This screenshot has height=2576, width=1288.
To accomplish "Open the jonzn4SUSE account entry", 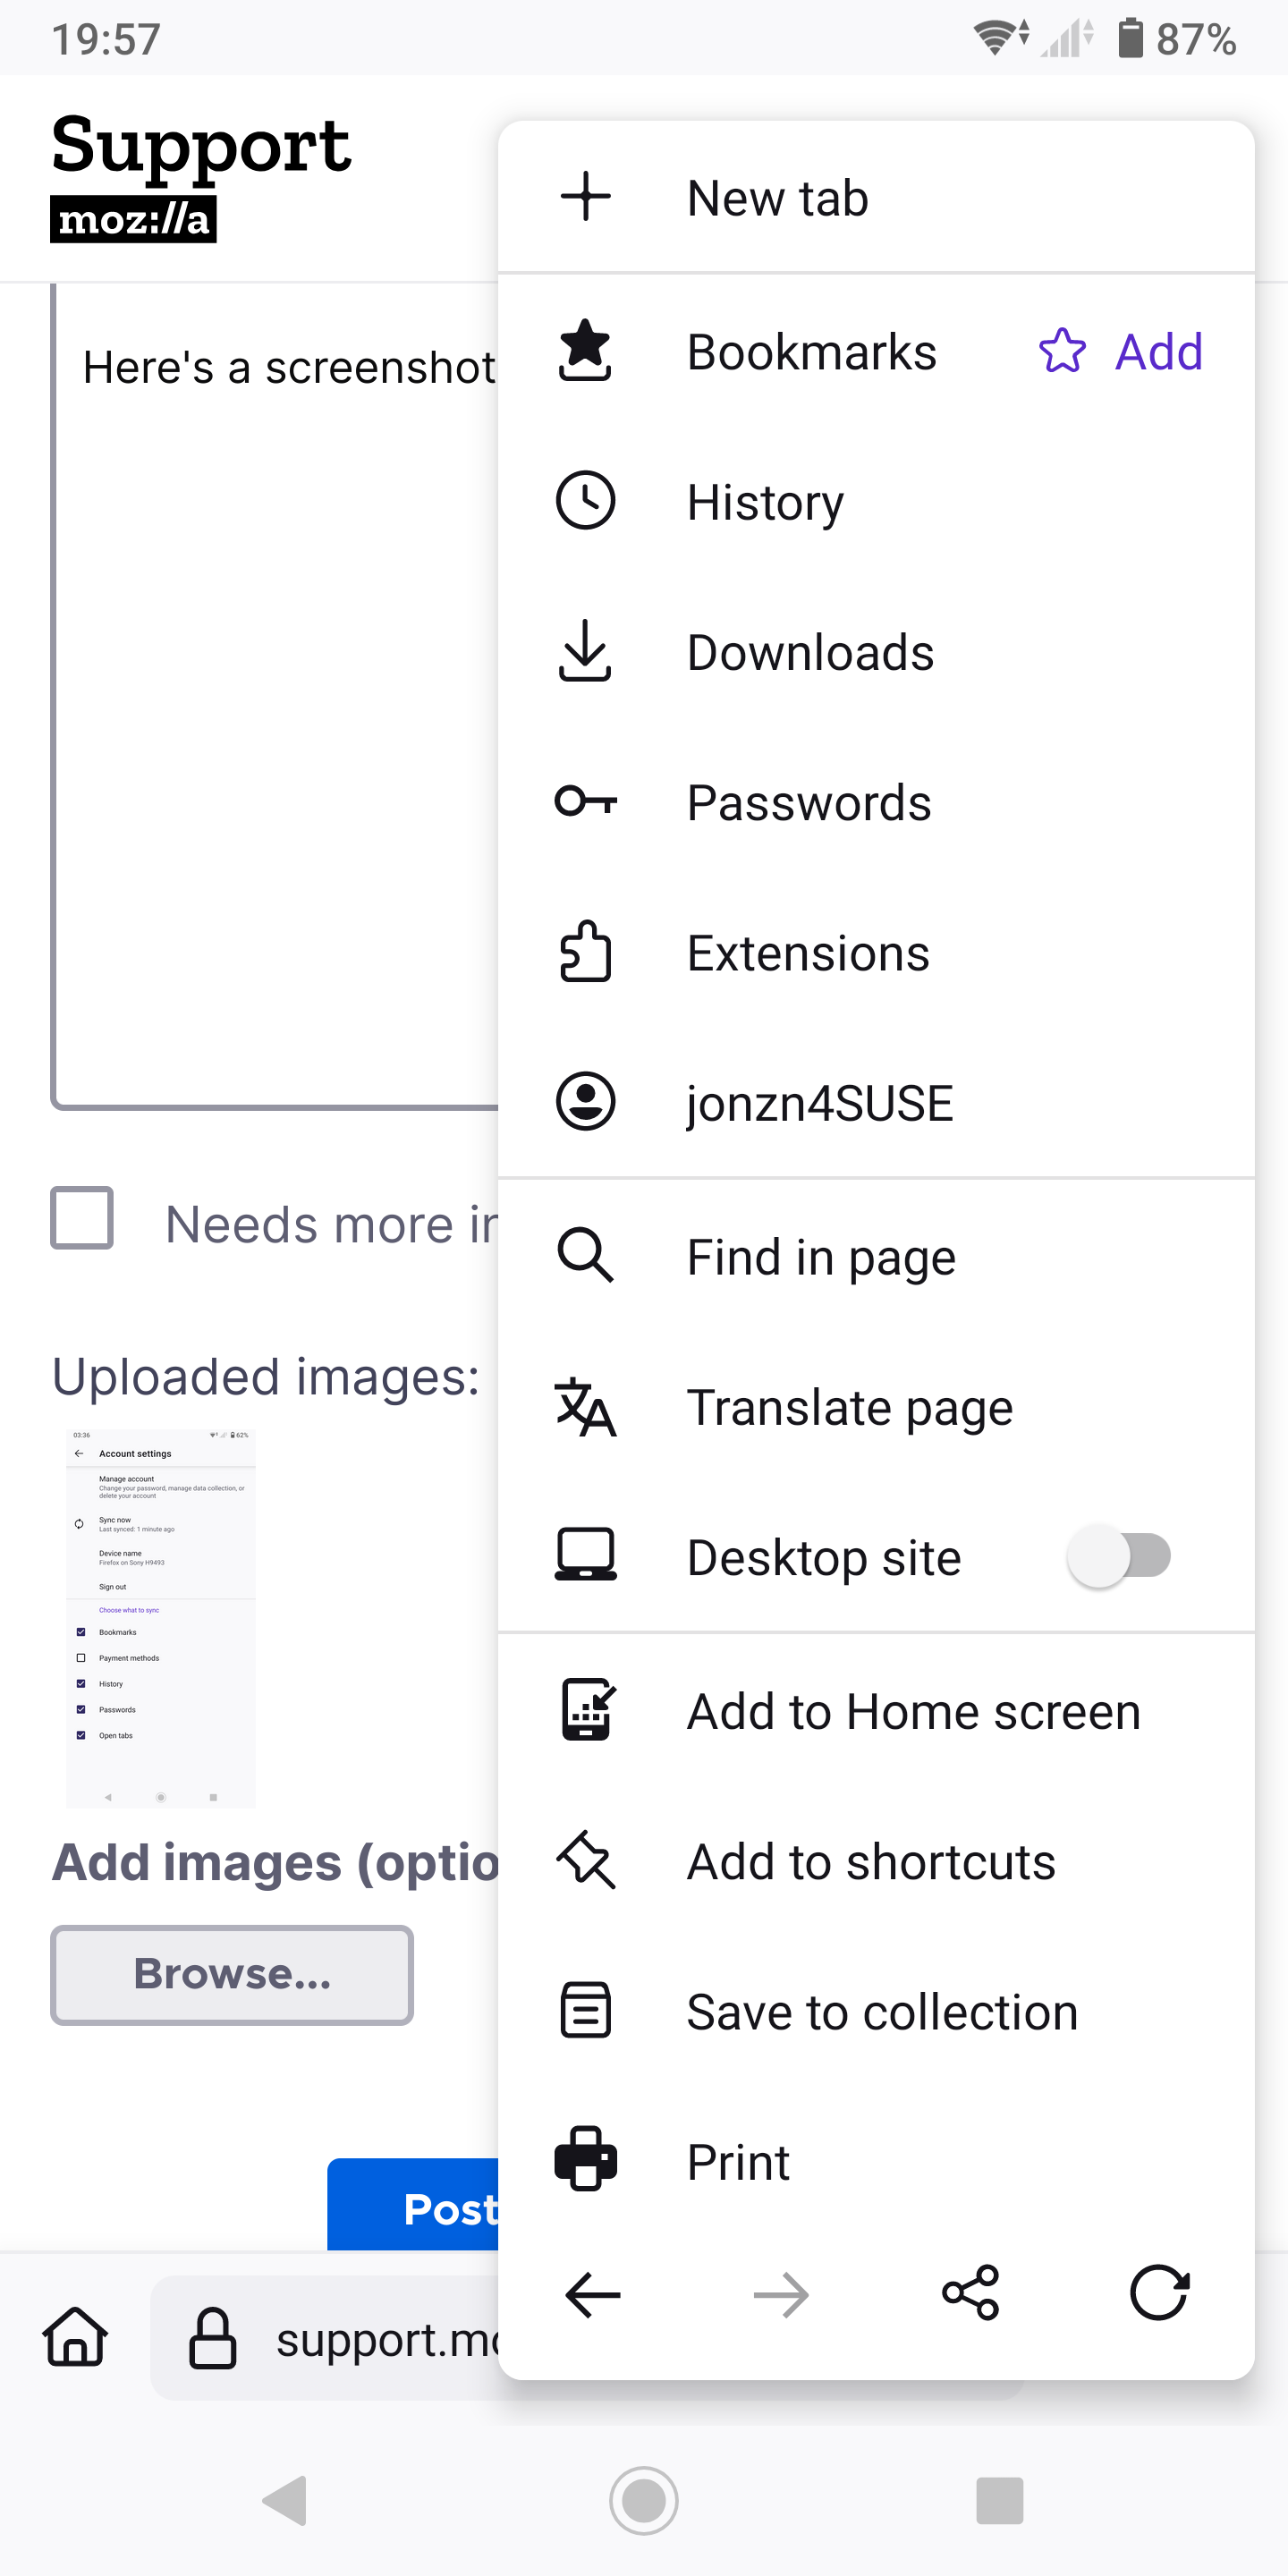I will [876, 1102].
